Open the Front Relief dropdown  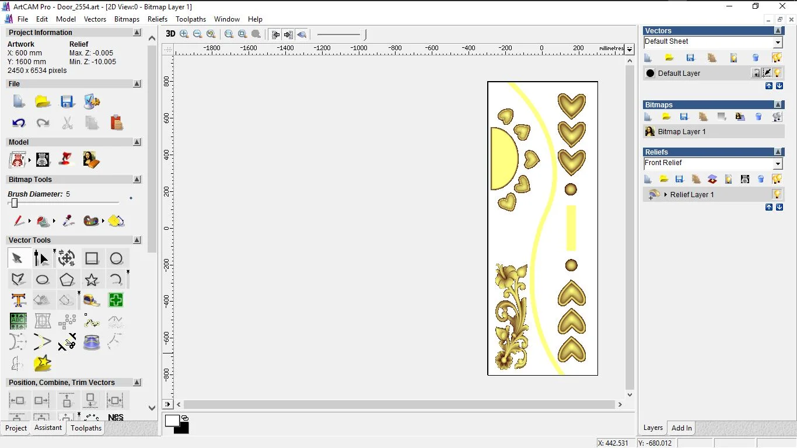[x=778, y=163]
